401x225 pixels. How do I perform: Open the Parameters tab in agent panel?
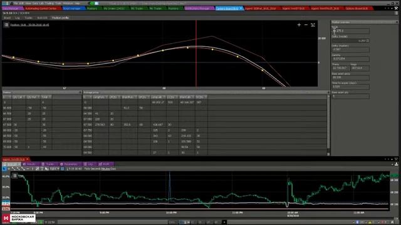pos(69,164)
